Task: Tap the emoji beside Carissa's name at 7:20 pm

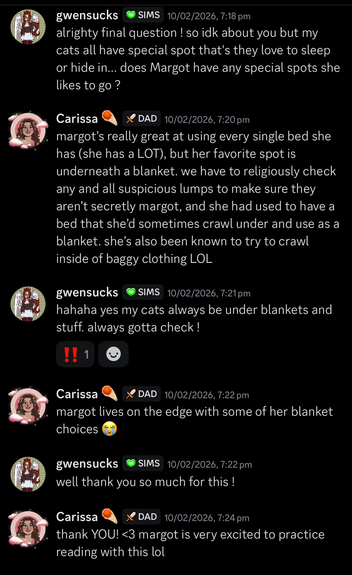Action: coord(110,118)
